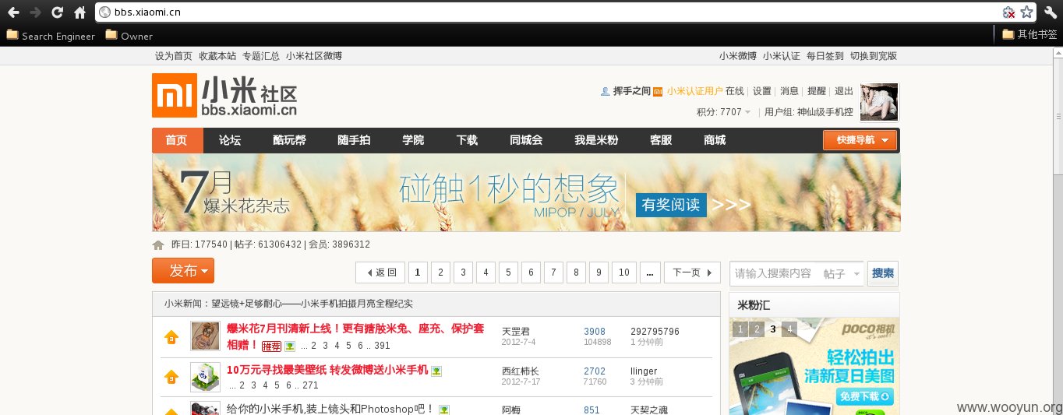Click the orange up-arrow icon on 10万元寻找最美壁纸 thread
The image size is (1063, 415).
click(171, 377)
